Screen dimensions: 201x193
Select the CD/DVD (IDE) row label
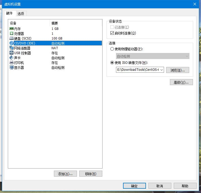(x=25, y=43)
